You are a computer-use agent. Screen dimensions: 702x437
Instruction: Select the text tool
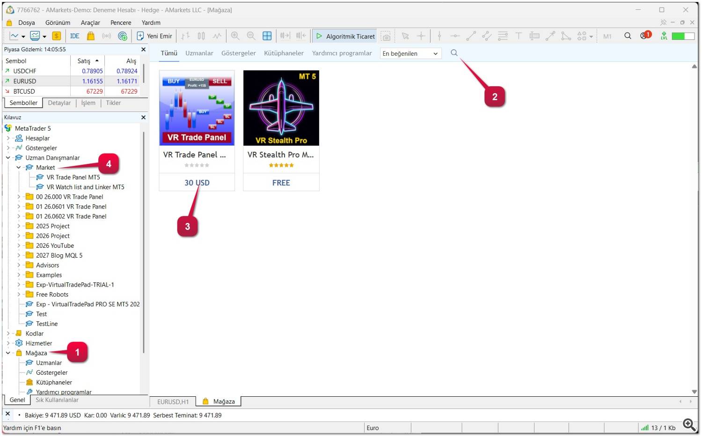pos(519,36)
